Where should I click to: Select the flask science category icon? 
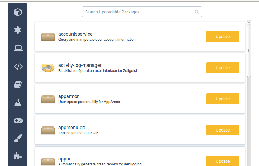coord(18,102)
